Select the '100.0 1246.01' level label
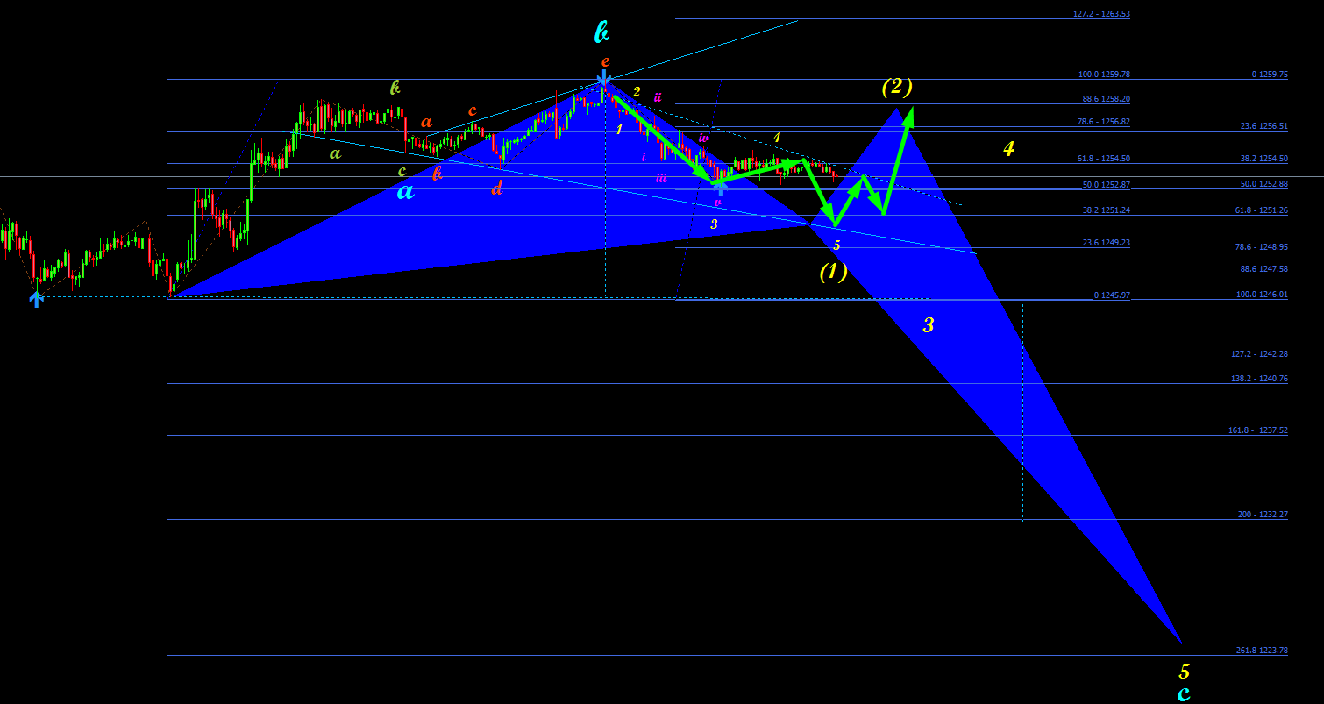This screenshot has width=1324, height=704. (x=1262, y=295)
